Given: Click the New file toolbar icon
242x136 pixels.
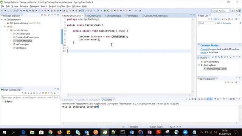Looking at the screenshot, I should click(x=2, y=11).
